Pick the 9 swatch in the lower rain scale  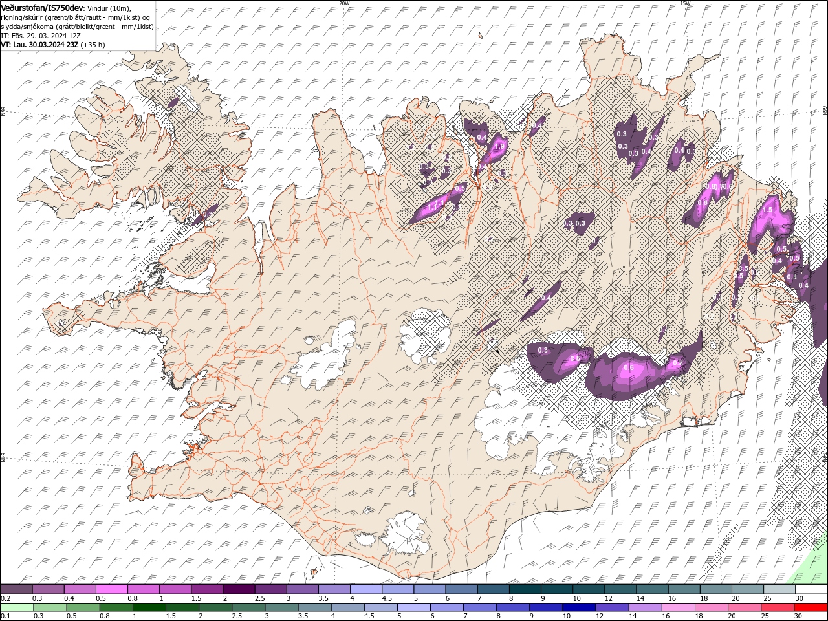(547, 607)
